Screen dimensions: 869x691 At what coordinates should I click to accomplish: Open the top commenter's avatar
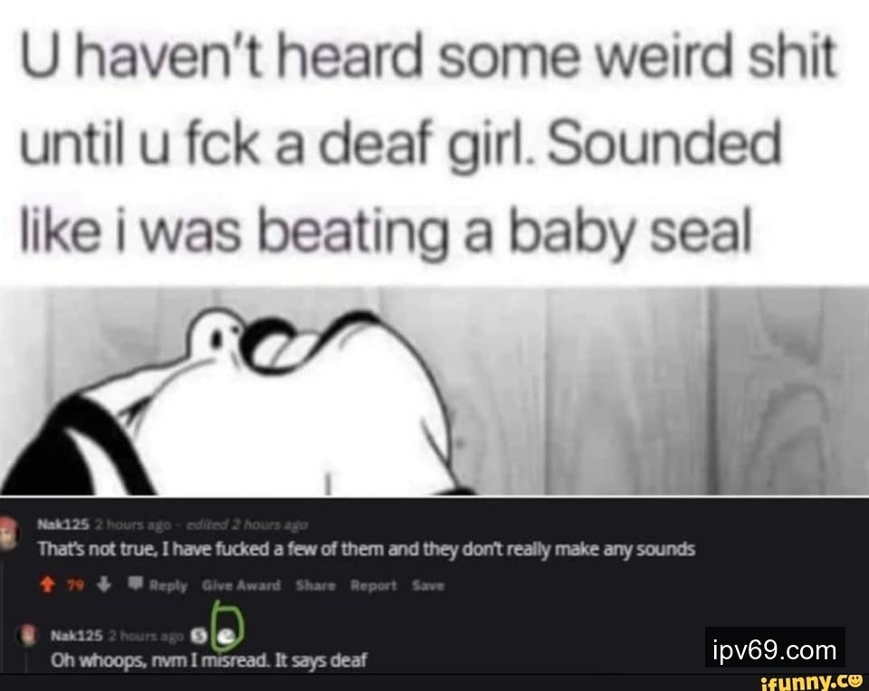tap(9, 532)
